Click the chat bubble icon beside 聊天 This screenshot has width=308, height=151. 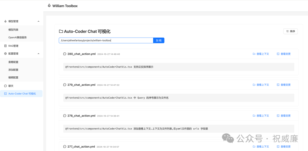[x=5, y=86]
